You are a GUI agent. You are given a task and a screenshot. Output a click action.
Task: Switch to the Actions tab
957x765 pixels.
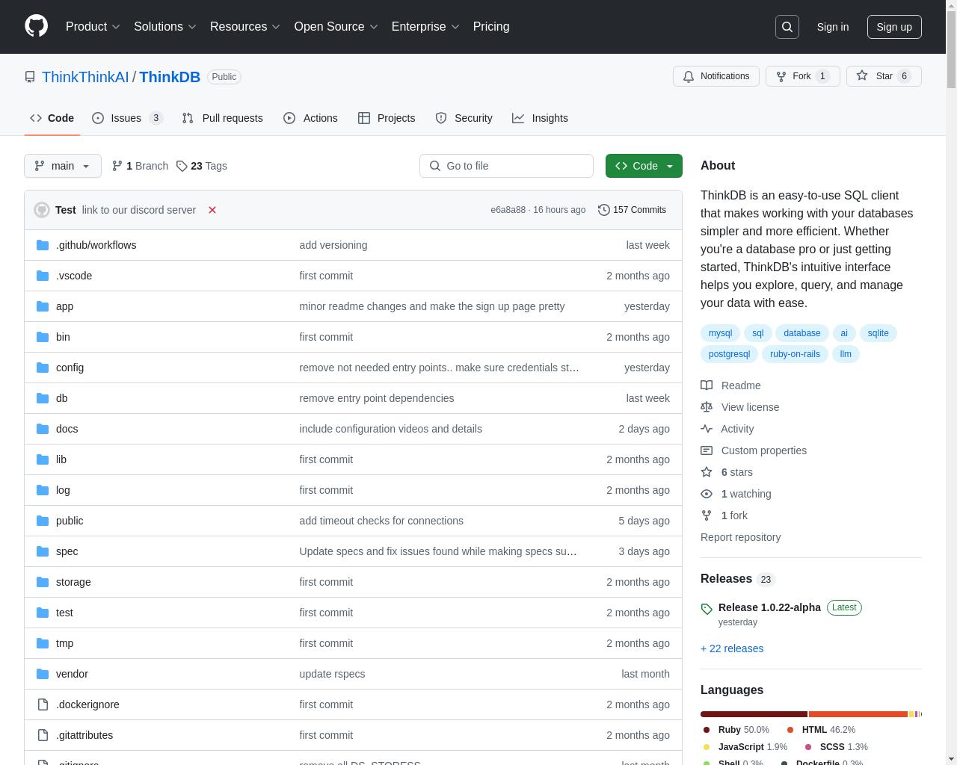point(310,118)
